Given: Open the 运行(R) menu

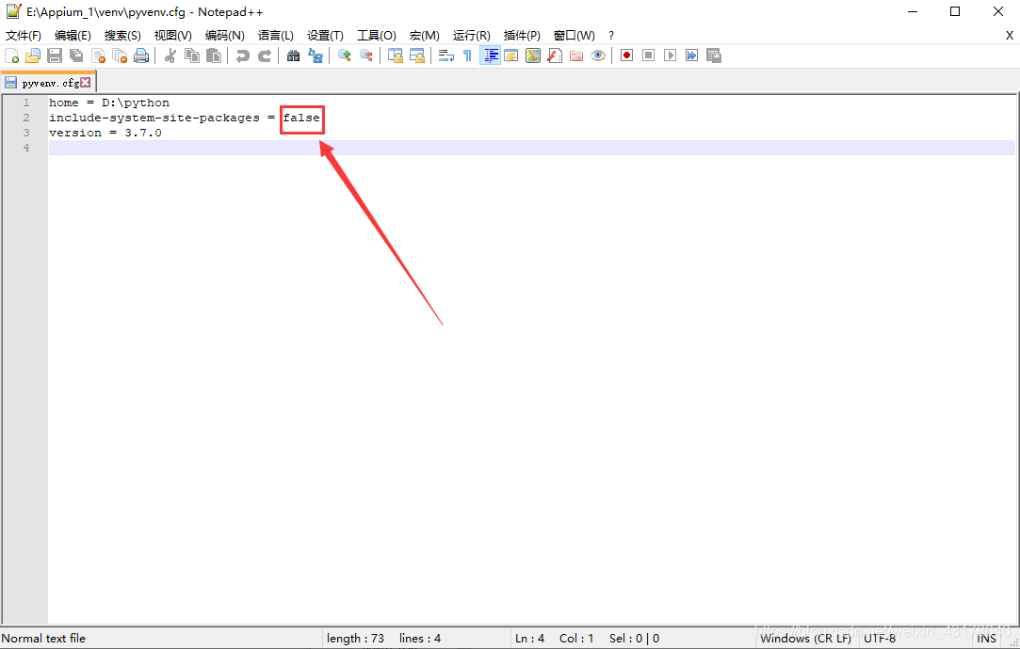Looking at the screenshot, I should [471, 35].
